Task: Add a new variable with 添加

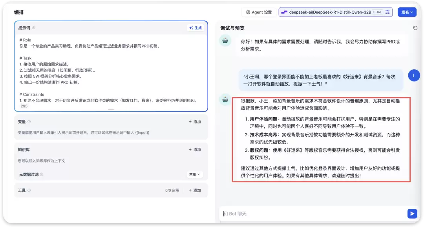Action: point(195,122)
